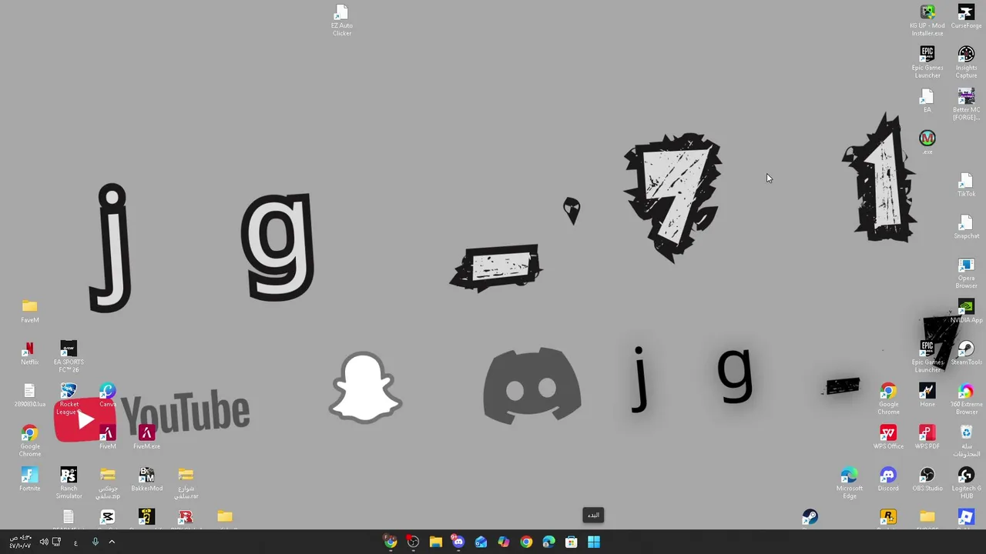Image resolution: width=986 pixels, height=554 pixels.
Task: Open the Roblox shortcut
Action: [x=966, y=518]
